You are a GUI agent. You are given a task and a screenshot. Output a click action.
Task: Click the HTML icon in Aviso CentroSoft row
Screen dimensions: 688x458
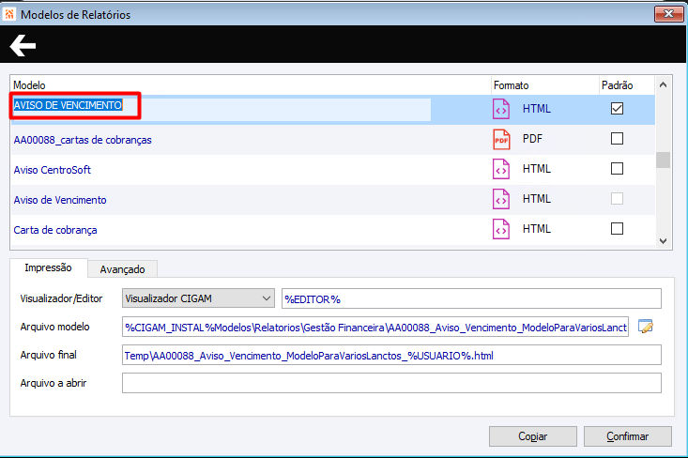tap(501, 169)
